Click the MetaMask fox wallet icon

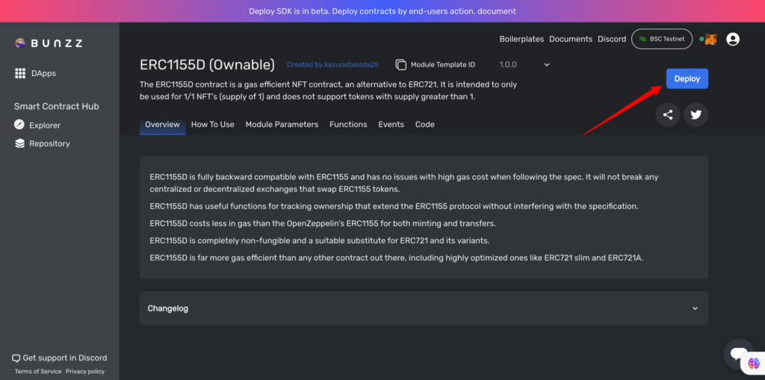click(711, 39)
